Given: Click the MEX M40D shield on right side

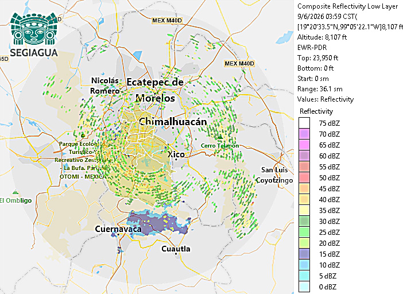Looking at the screenshot, I should [x=239, y=63].
